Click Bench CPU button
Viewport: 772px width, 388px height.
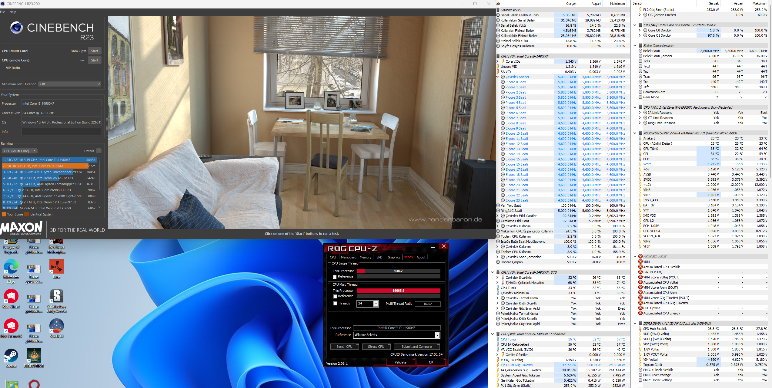344,347
